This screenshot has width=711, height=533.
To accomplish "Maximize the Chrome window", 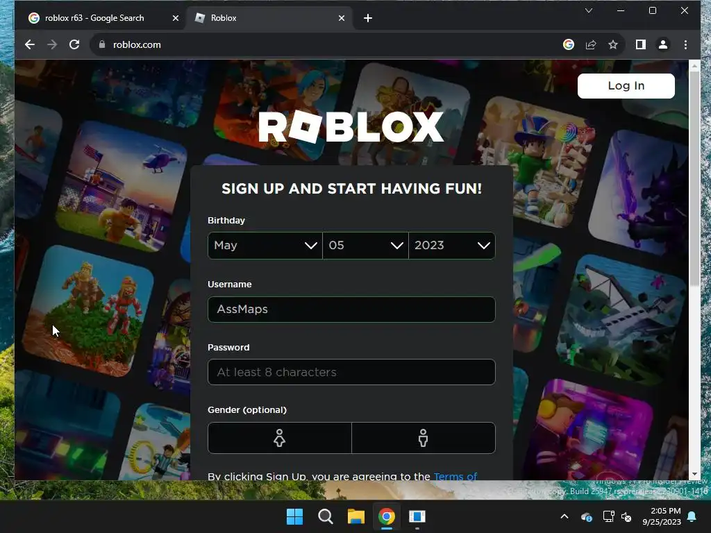I will coord(653,10).
